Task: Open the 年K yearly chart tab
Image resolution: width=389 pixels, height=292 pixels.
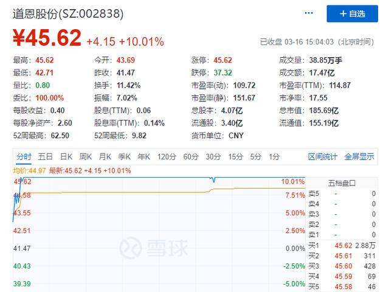Action: pyautogui.click(x=144, y=156)
